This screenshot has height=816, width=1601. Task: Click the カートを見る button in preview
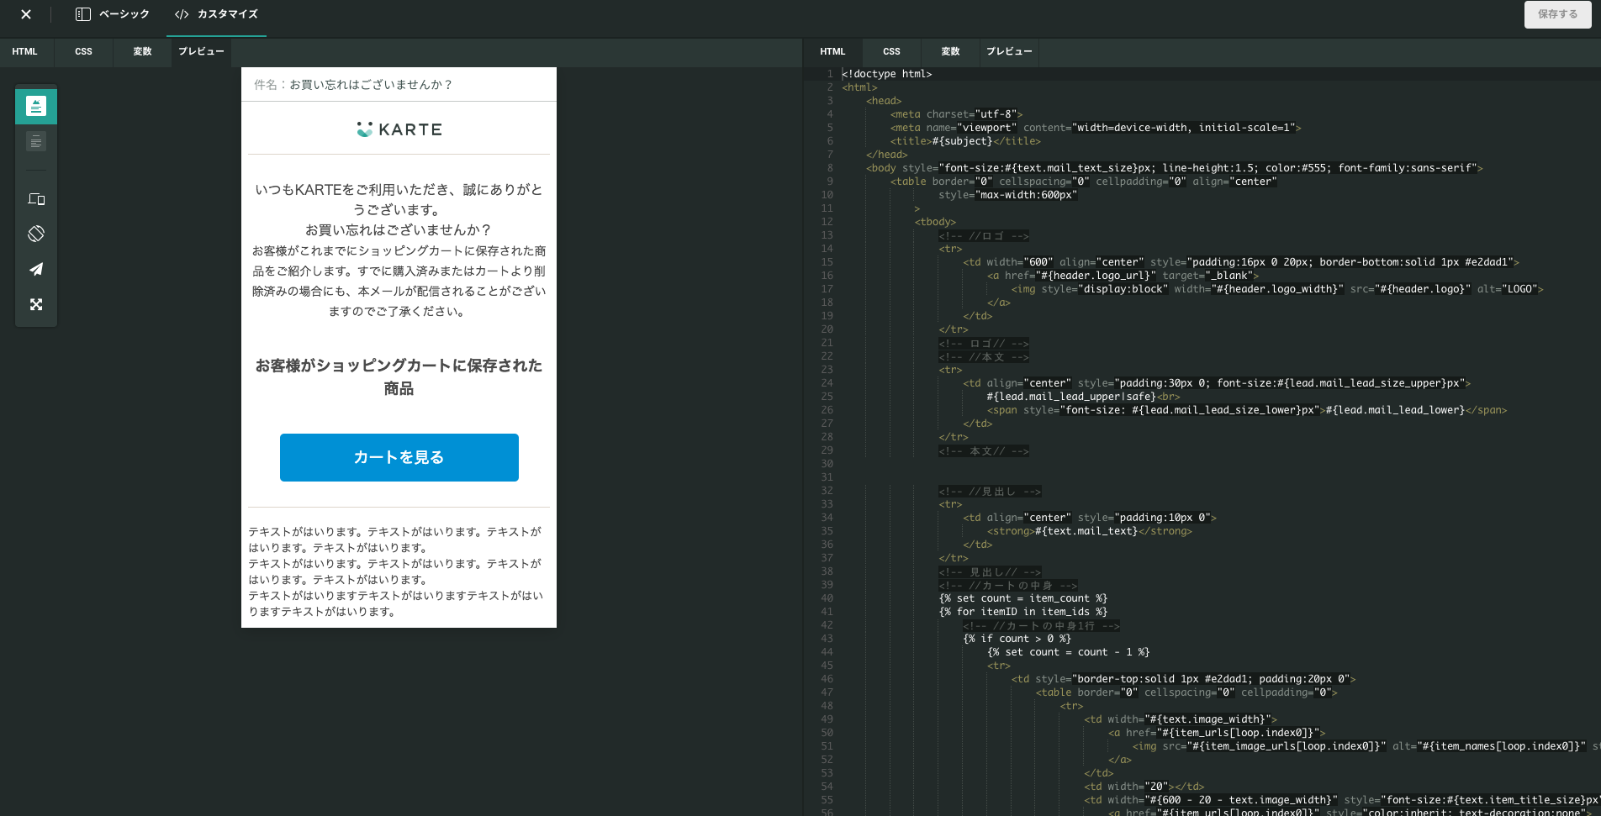[399, 457]
